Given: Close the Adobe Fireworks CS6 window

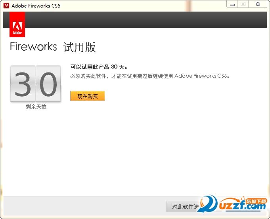Looking at the screenshot, I should tap(258, 4).
